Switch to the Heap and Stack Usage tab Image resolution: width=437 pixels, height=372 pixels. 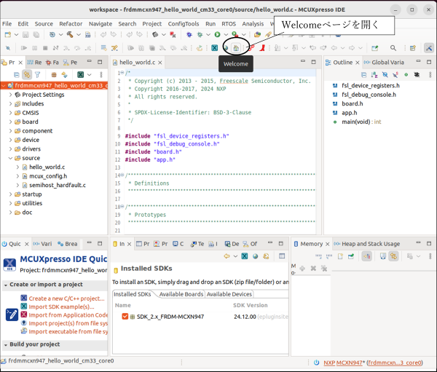point(370,244)
